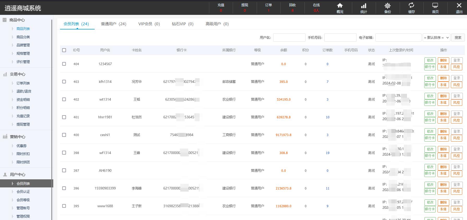The image size is (467, 220).
Task: Check the box for user hhrr1981
Action: coord(64,117)
